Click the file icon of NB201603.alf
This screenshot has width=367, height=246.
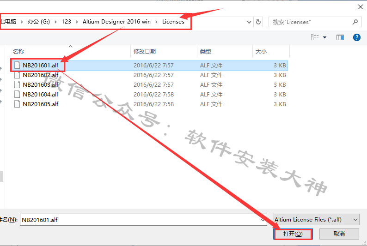[x=17, y=84]
